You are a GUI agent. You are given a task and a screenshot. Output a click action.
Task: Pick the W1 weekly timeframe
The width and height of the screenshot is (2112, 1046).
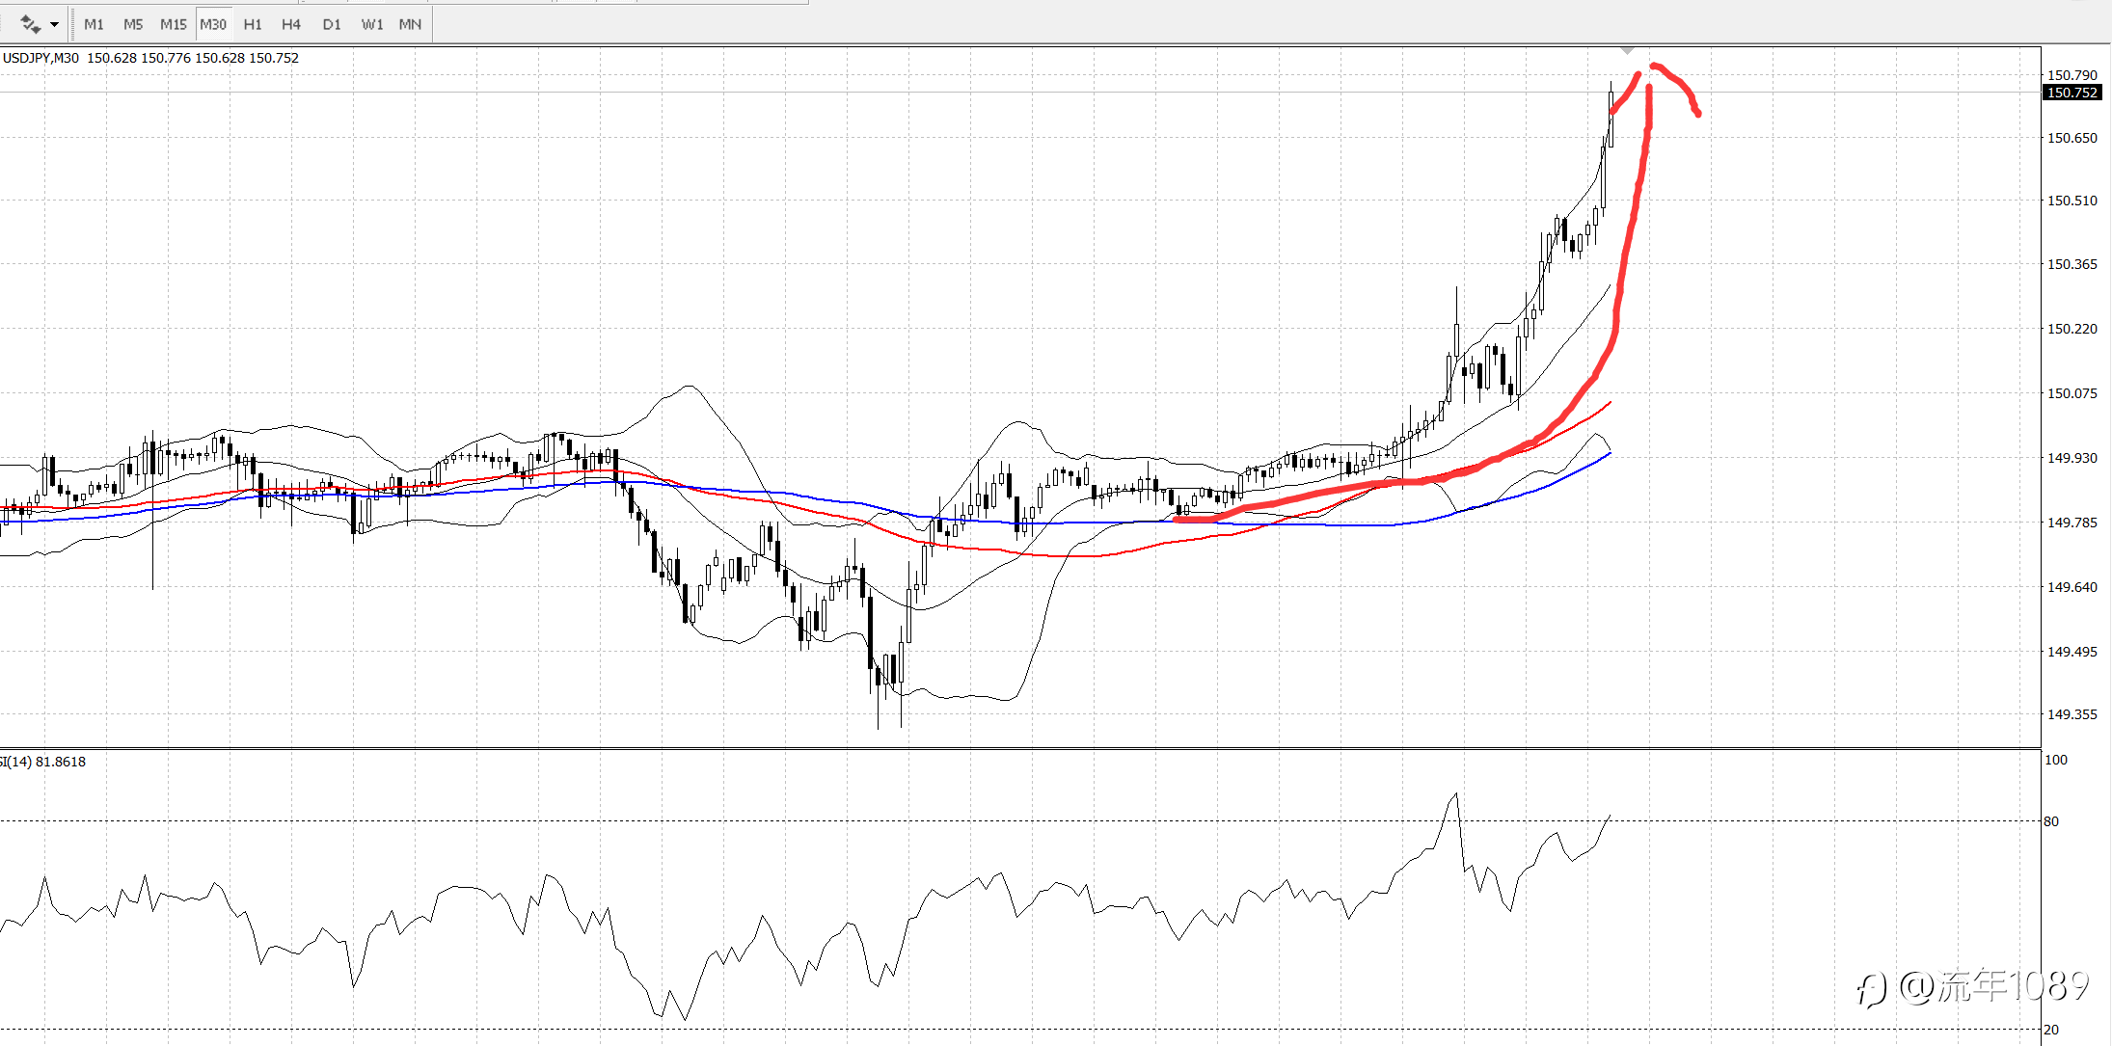(372, 24)
